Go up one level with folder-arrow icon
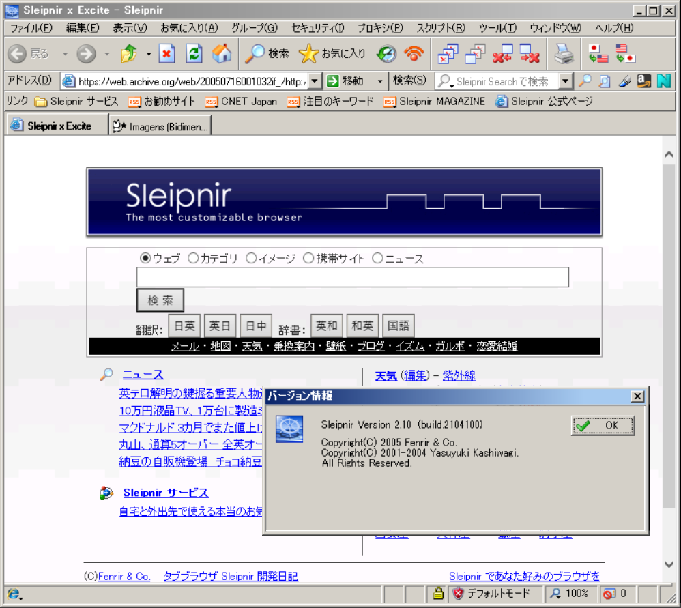Image resolution: width=681 pixels, height=608 pixels. (x=129, y=54)
